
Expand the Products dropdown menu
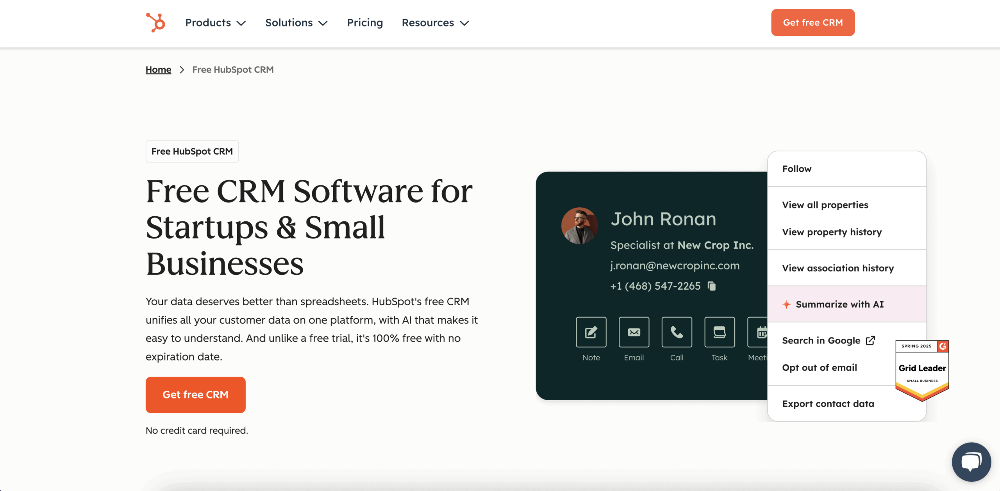[x=215, y=23]
